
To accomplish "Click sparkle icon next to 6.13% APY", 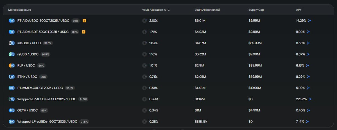I will point(307,65).
